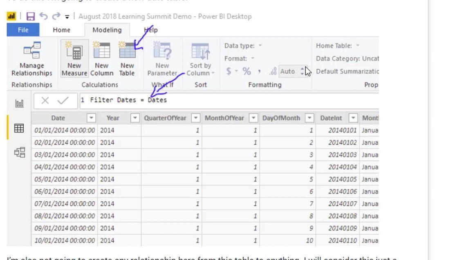Open the QuarterOfYear column filter dropdown
This screenshot has width=464, height=260.
tap(195, 118)
